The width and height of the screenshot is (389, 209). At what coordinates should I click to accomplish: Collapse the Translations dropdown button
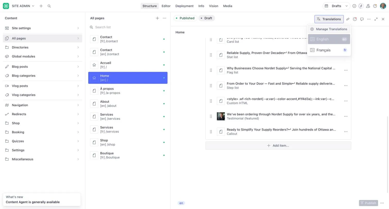329,19
